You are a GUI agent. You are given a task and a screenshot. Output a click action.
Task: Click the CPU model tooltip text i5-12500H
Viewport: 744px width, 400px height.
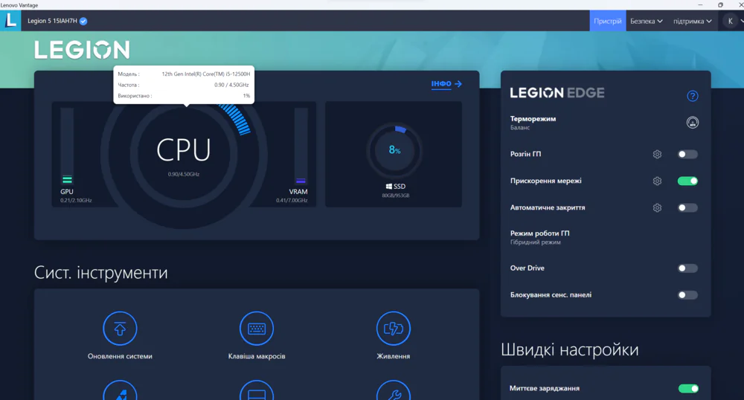click(x=205, y=74)
